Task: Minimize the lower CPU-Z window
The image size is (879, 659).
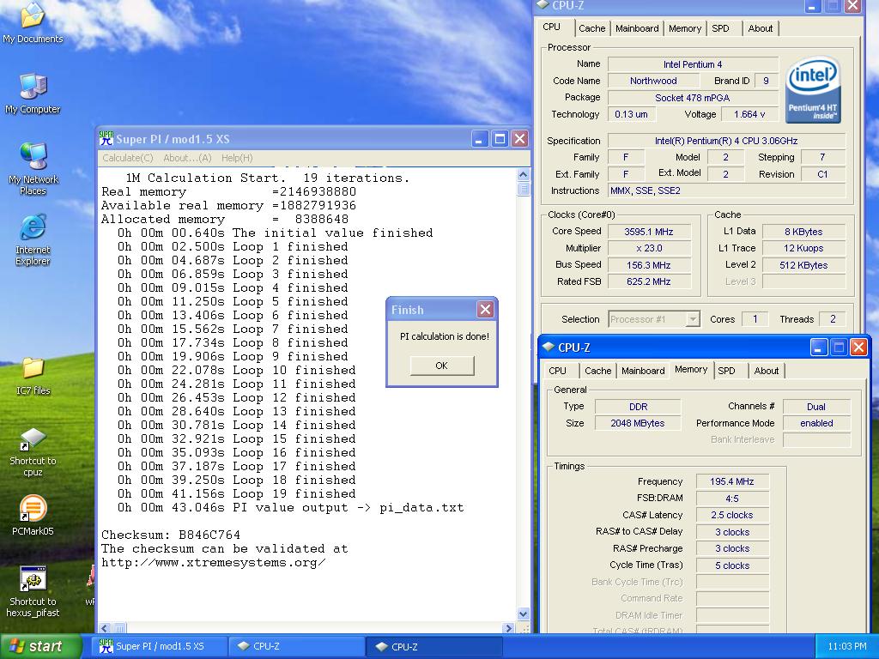Action: click(818, 348)
